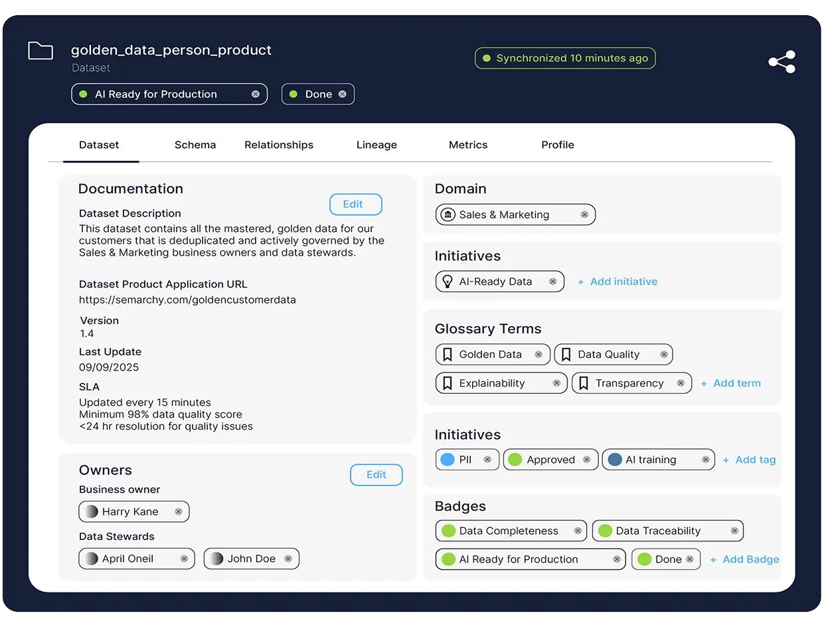
Task: Open the Dataset tab
Action: point(99,145)
